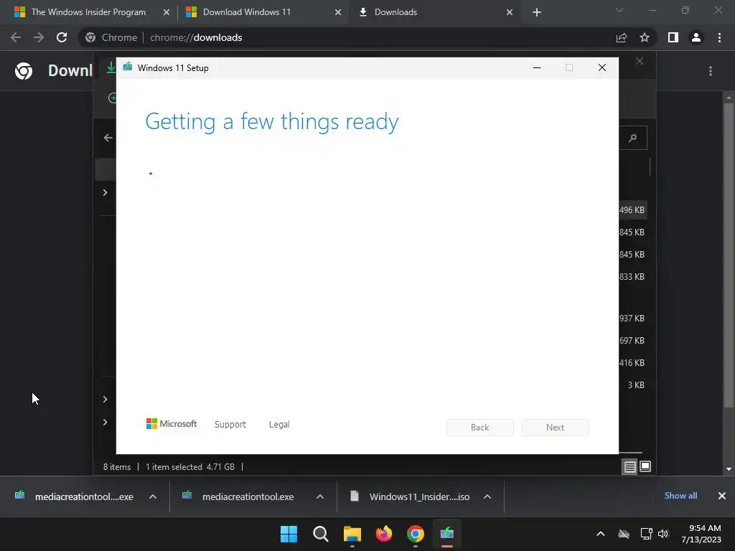
Task: Switch Explorer to large icons view
Action: (645, 466)
